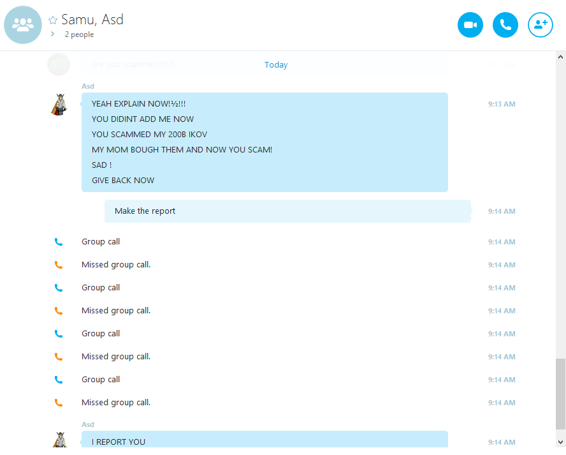The height and width of the screenshot is (455, 566).
Task: Expand the 2 people participant list
Action: [x=53, y=34]
